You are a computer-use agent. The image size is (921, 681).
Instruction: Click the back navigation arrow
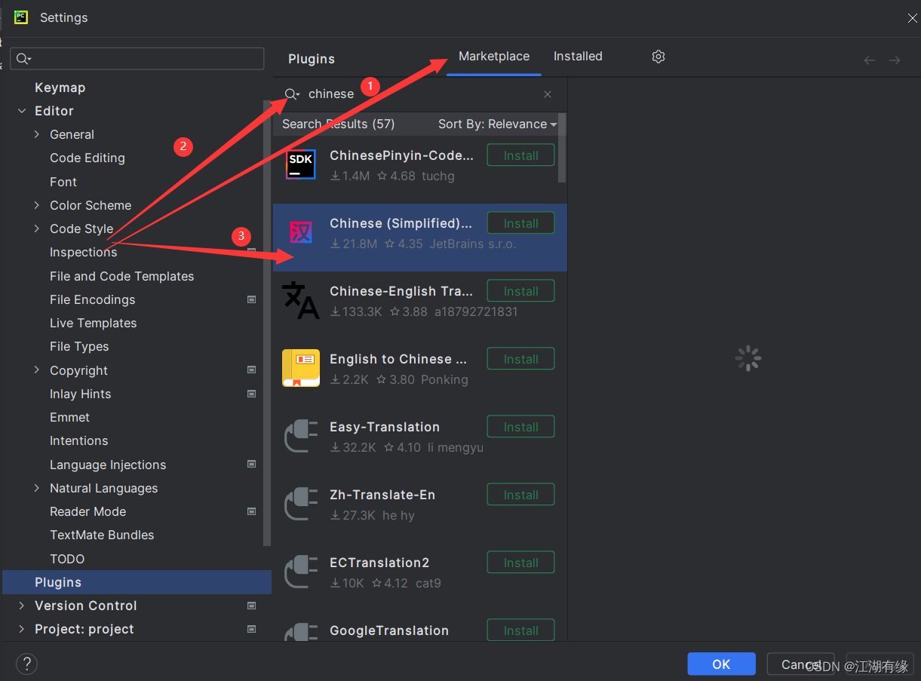point(870,60)
